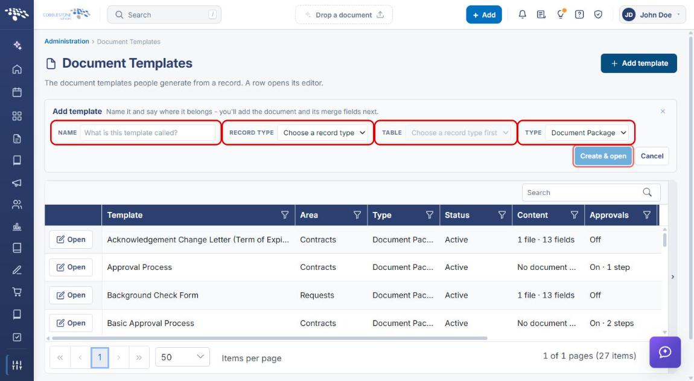The width and height of the screenshot is (694, 381).
Task: Click the magnifier icon in table search
Action: tap(647, 192)
